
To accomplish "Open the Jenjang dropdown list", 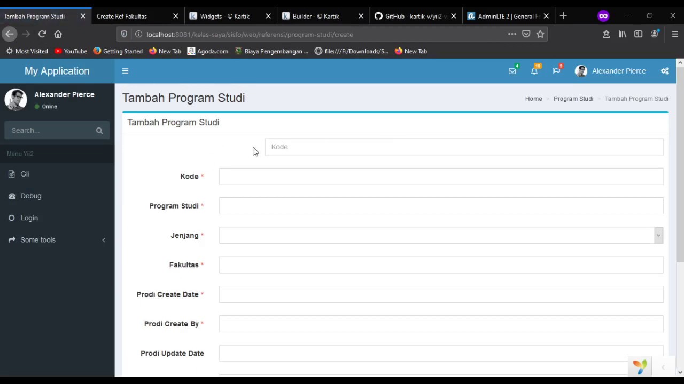I will pos(441,235).
